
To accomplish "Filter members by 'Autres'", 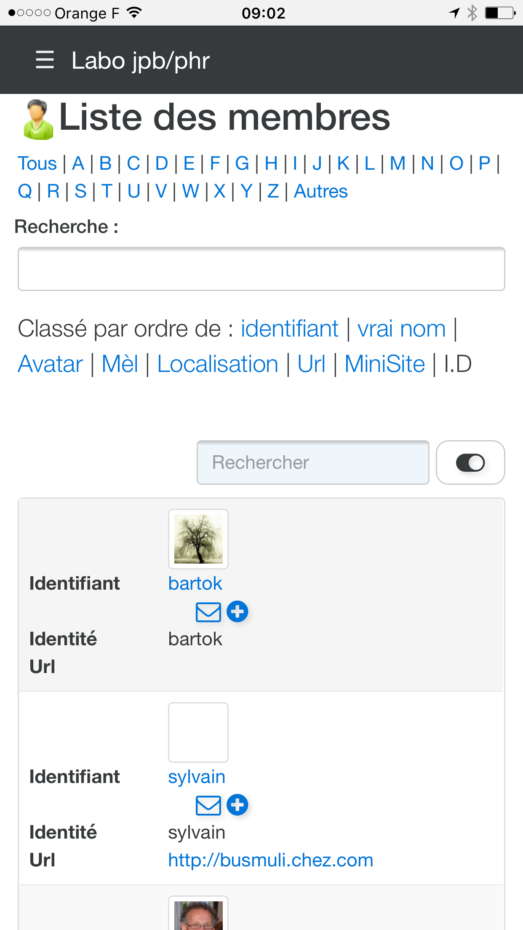I will click(321, 191).
